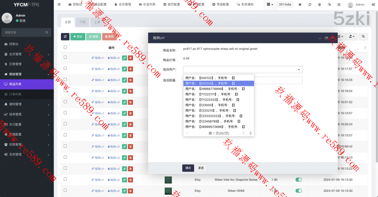Tick the select-all checkbox in table header
Image resolution: width=378 pixels, height=197 pixels.
point(65,47)
